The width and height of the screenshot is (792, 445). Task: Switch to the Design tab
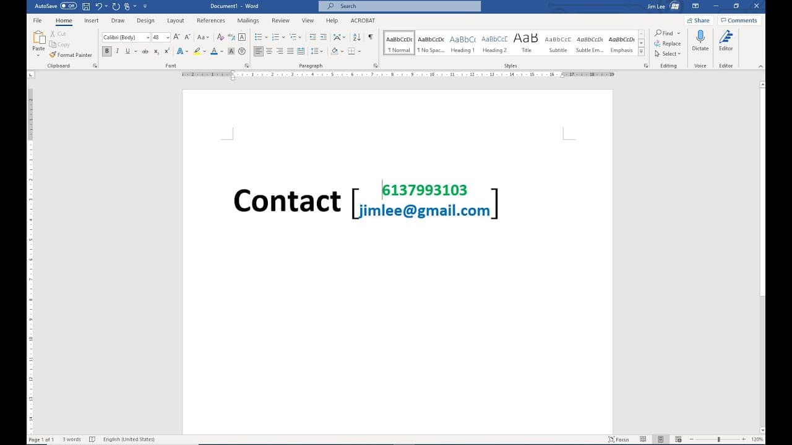145,20
